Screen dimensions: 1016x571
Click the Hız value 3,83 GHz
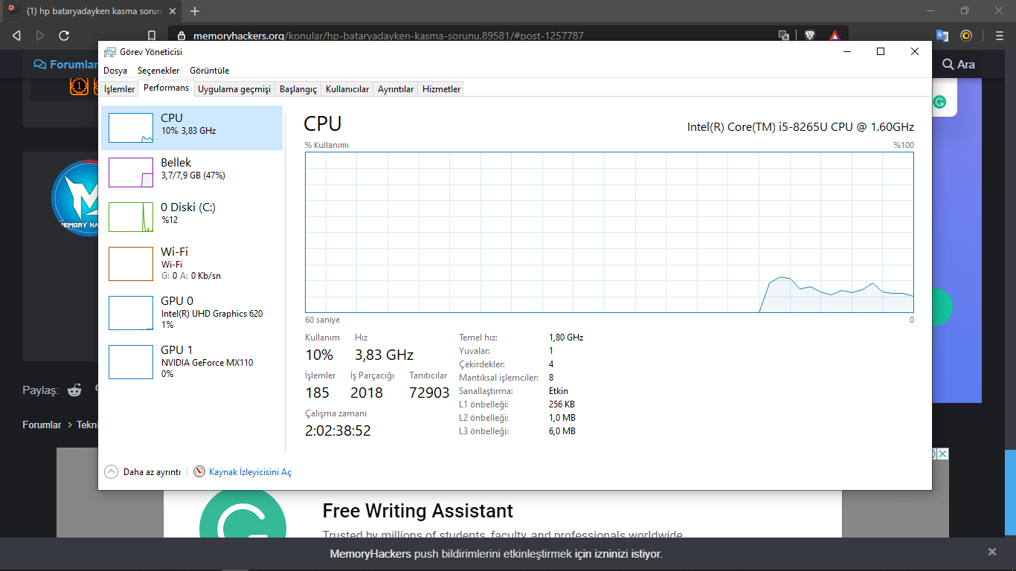tap(384, 355)
